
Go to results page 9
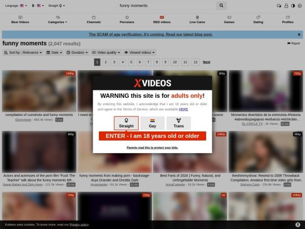coord(165,62)
